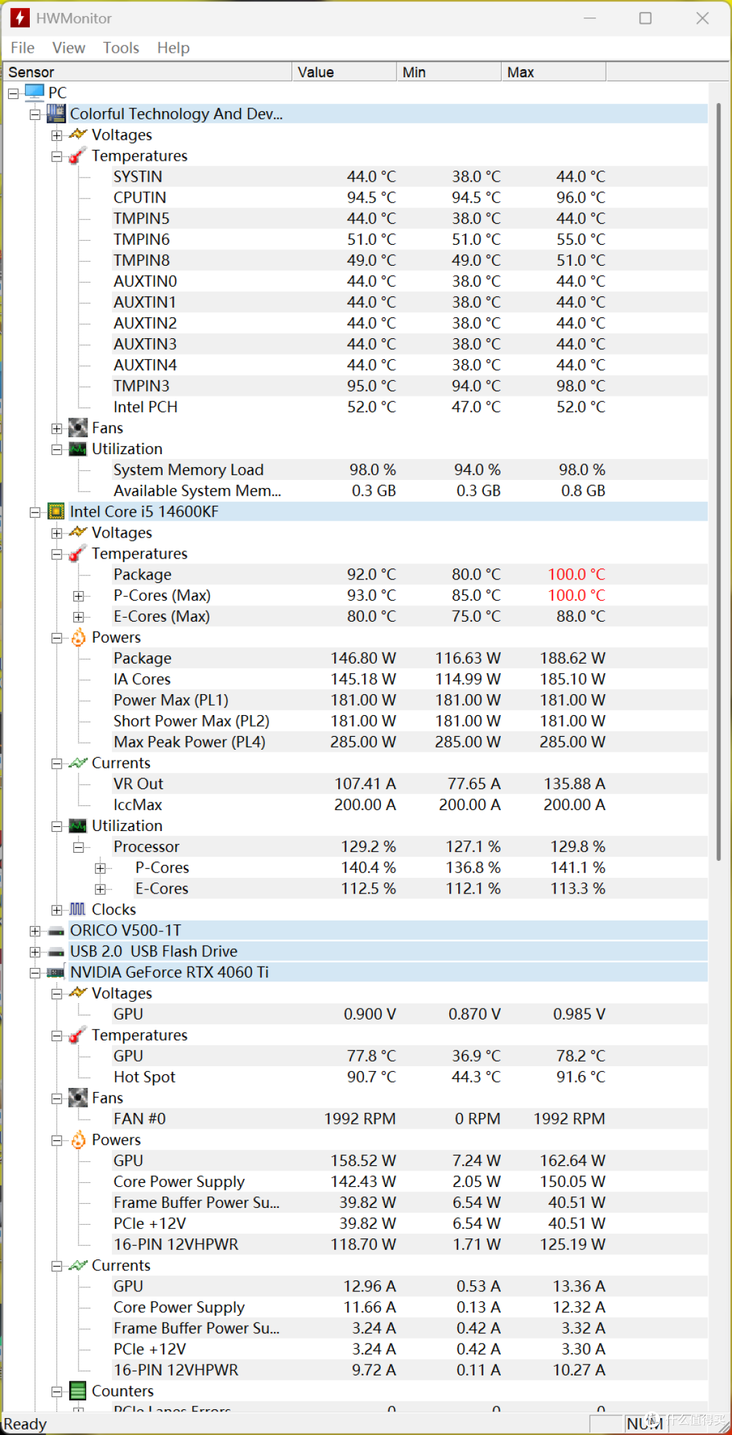Expand the USB 2.0 USB Flash Drive node

[x=35, y=952]
